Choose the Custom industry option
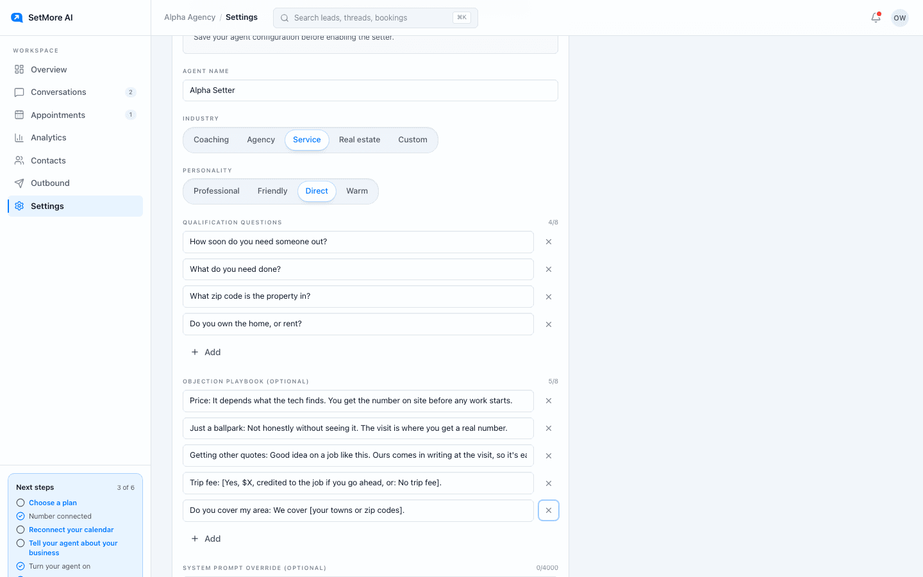The image size is (923, 577). click(413, 140)
